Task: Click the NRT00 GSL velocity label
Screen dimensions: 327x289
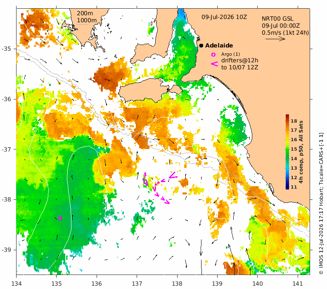Action: tap(277, 19)
